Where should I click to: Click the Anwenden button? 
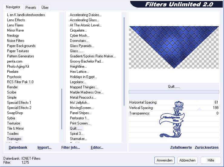164,160
